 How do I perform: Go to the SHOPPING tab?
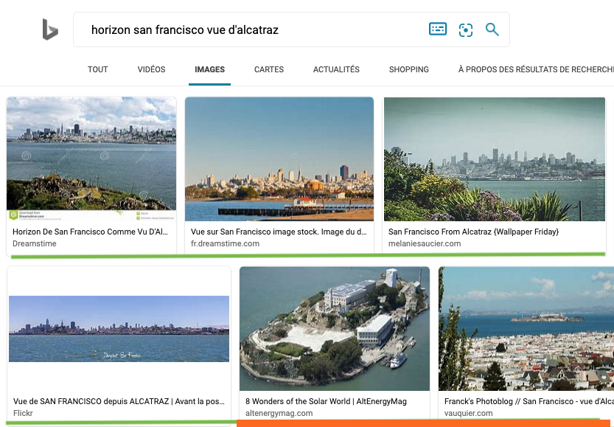[409, 69]
